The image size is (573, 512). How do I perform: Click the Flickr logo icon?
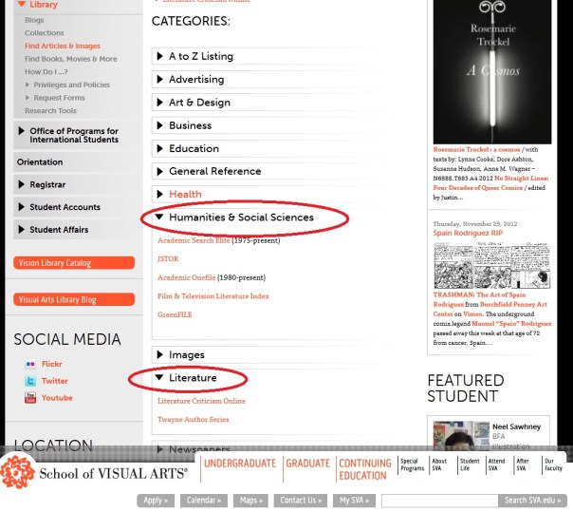tap(30, 364)
